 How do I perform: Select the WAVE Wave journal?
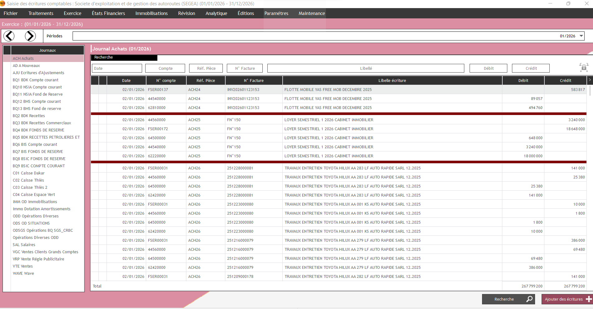23,273
